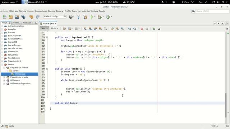Click the Last Edit icon in editor toolbar
This screenshot has width=230, height=129.
64,29
